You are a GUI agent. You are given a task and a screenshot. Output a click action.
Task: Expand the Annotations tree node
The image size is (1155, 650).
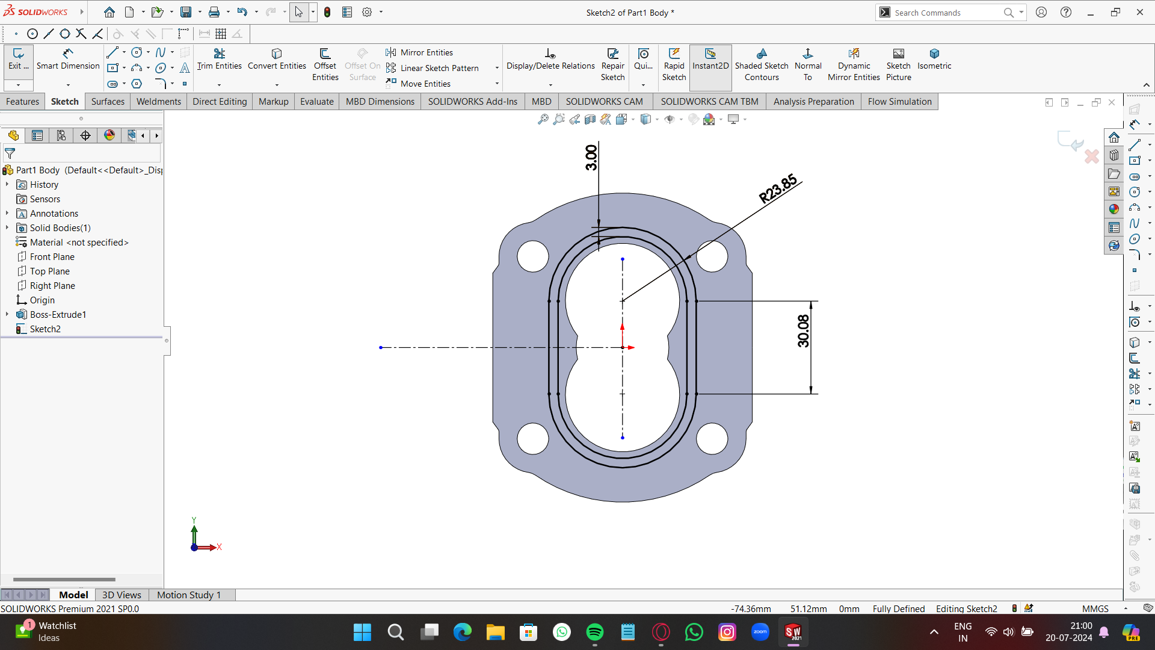point(7,213)
